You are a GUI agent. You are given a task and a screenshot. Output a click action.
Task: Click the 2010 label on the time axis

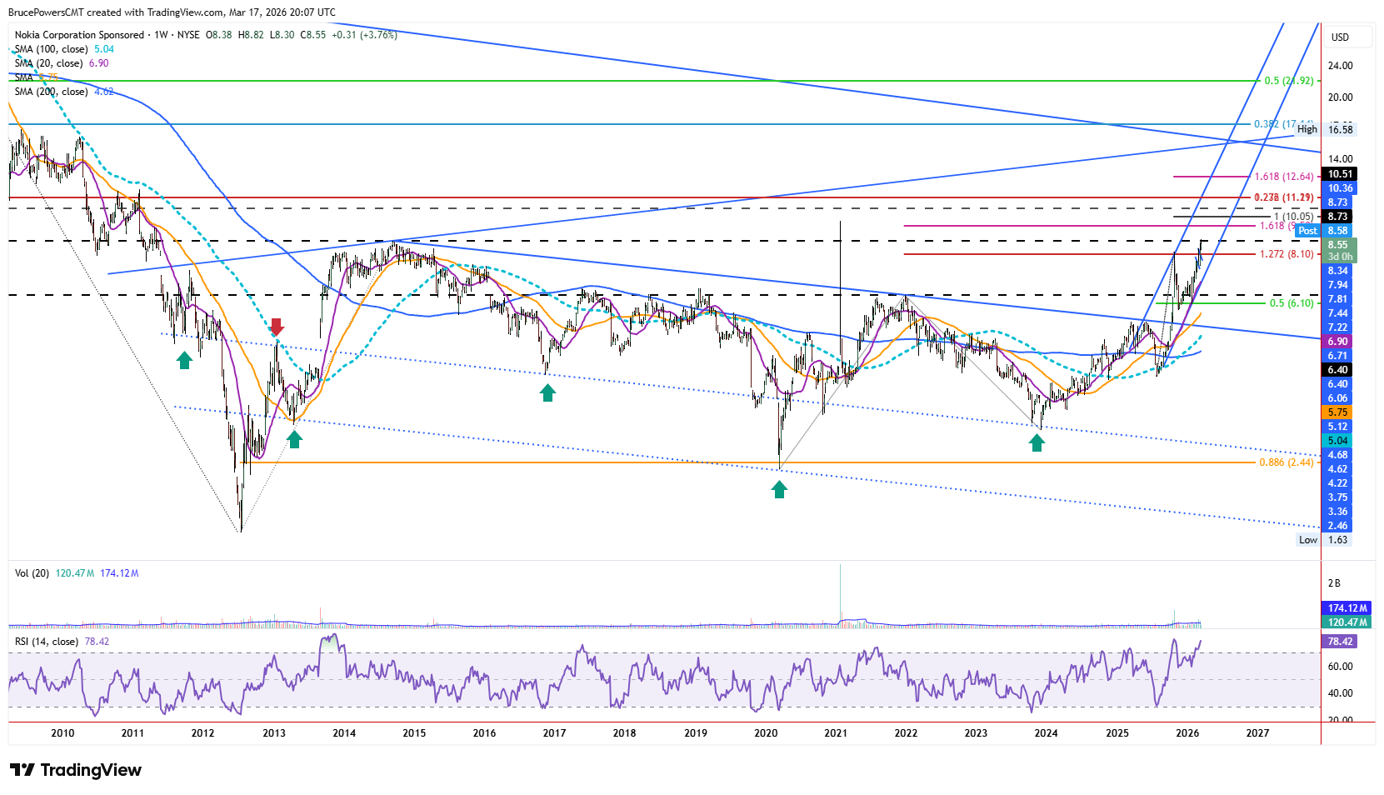(x=62, y=733)
